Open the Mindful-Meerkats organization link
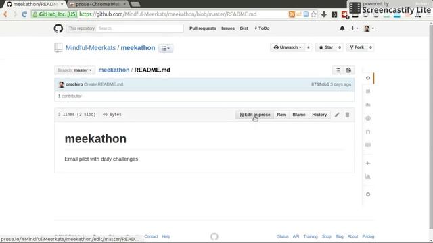The image size is (433, 243). click(x=91, y=48)
